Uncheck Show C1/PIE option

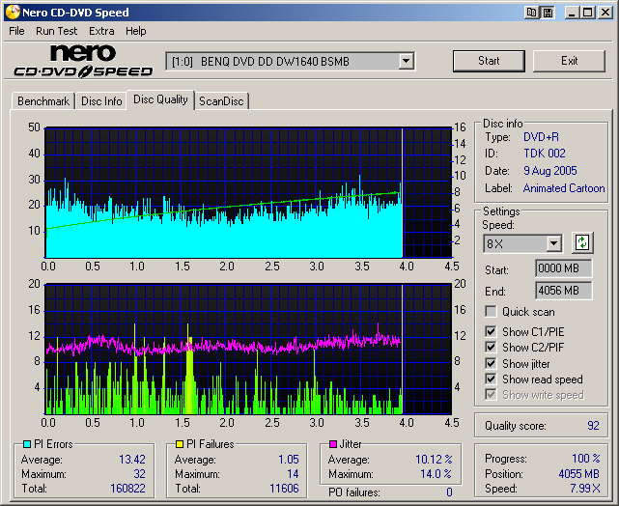click(492, 332)
